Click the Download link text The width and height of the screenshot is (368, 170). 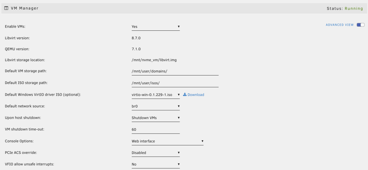point(196,95)
